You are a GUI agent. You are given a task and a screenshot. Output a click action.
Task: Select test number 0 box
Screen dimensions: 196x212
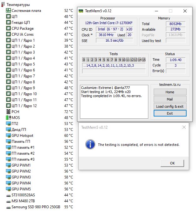point(84,60)
